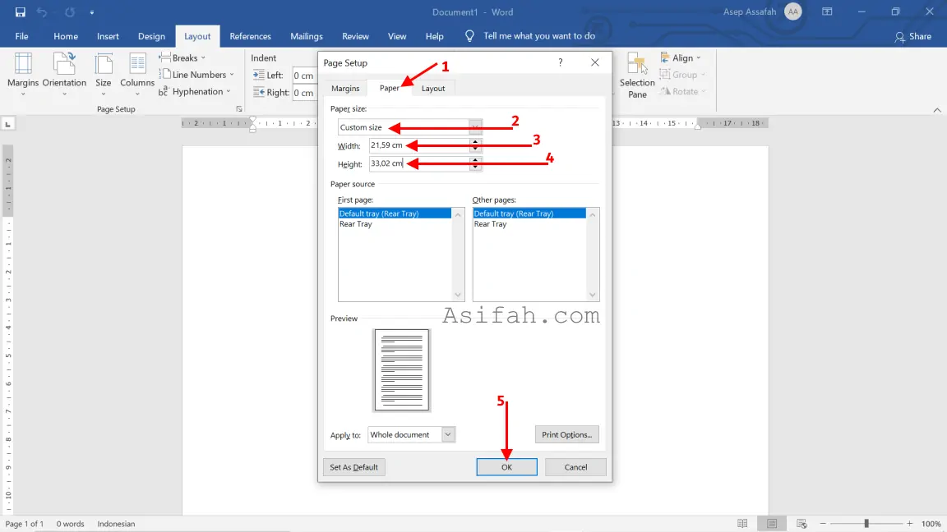947x532 pixels.
Task: Click the Indent Left field
Action: [x=304, y=76]
